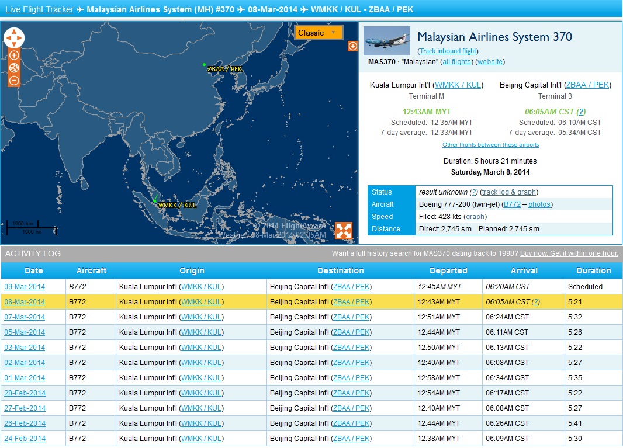The width and height of the screenshot is (623, 448).
Task: Open Other flights between these airports
Action: point(491,145)
